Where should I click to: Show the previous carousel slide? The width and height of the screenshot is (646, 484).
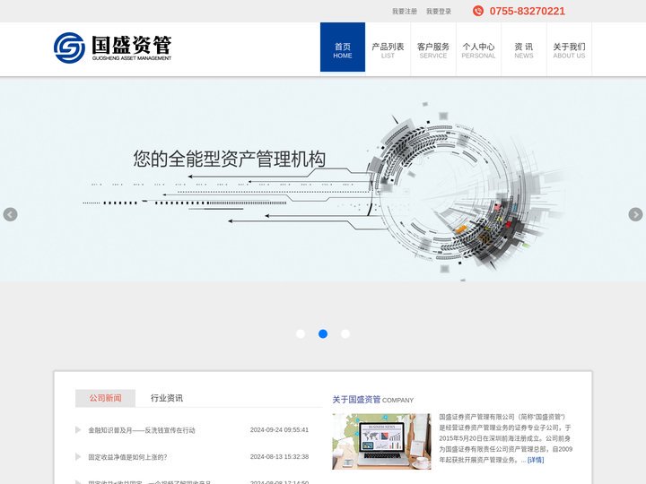click(10, 214)
